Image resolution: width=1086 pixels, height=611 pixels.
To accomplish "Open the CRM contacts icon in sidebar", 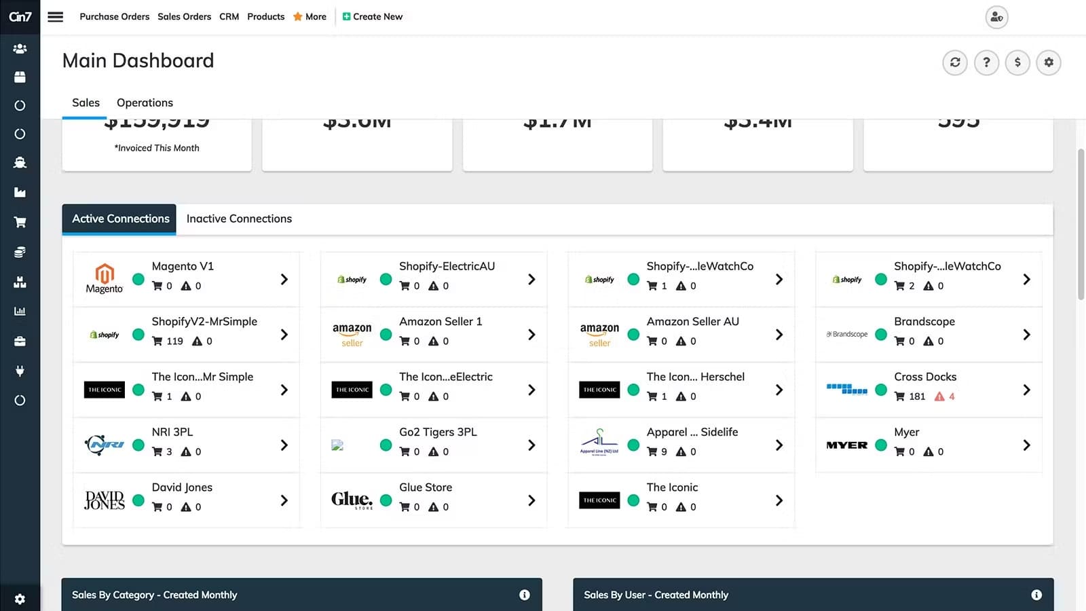I will [x=20, y=48].
